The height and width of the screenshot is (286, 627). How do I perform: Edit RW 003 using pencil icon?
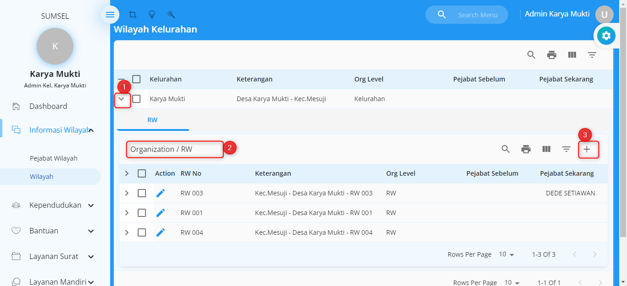point(161,193)
